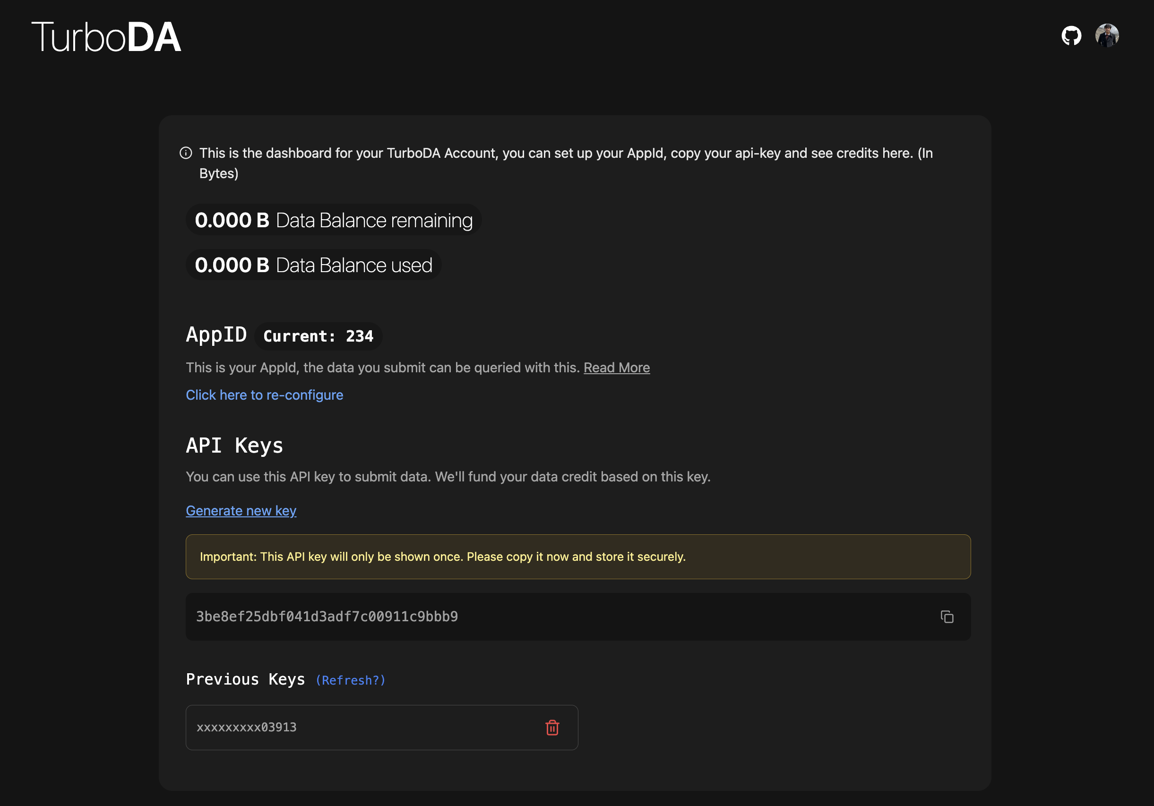Click the Previous Keys heading
Screen dimensions: 1154x806
point(245,679)
